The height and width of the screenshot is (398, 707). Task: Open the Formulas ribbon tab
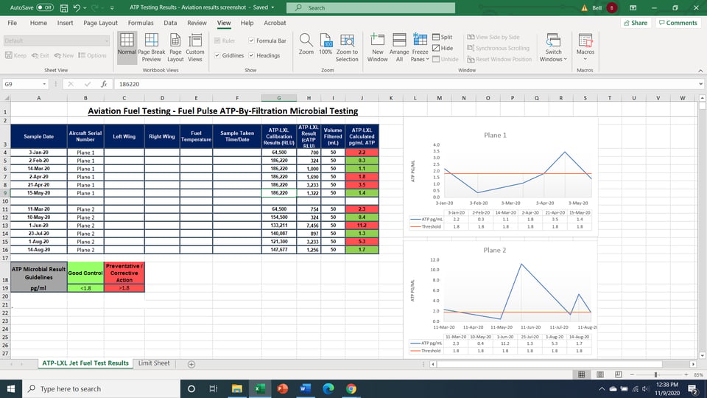coord(141,23)
